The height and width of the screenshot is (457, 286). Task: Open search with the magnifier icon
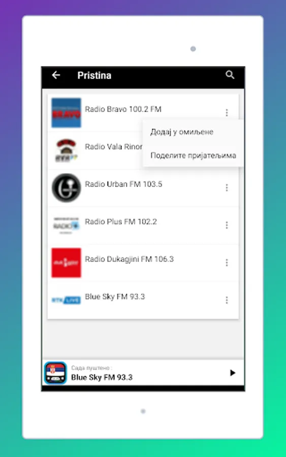click(230, 75)
